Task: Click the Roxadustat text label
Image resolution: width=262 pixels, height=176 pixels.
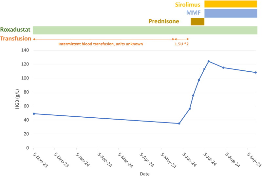Action: 15,30
